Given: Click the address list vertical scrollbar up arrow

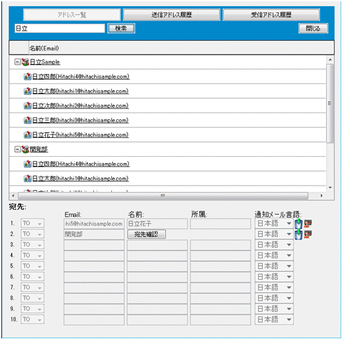Looking at the screenshot, I should click(330, 60).
